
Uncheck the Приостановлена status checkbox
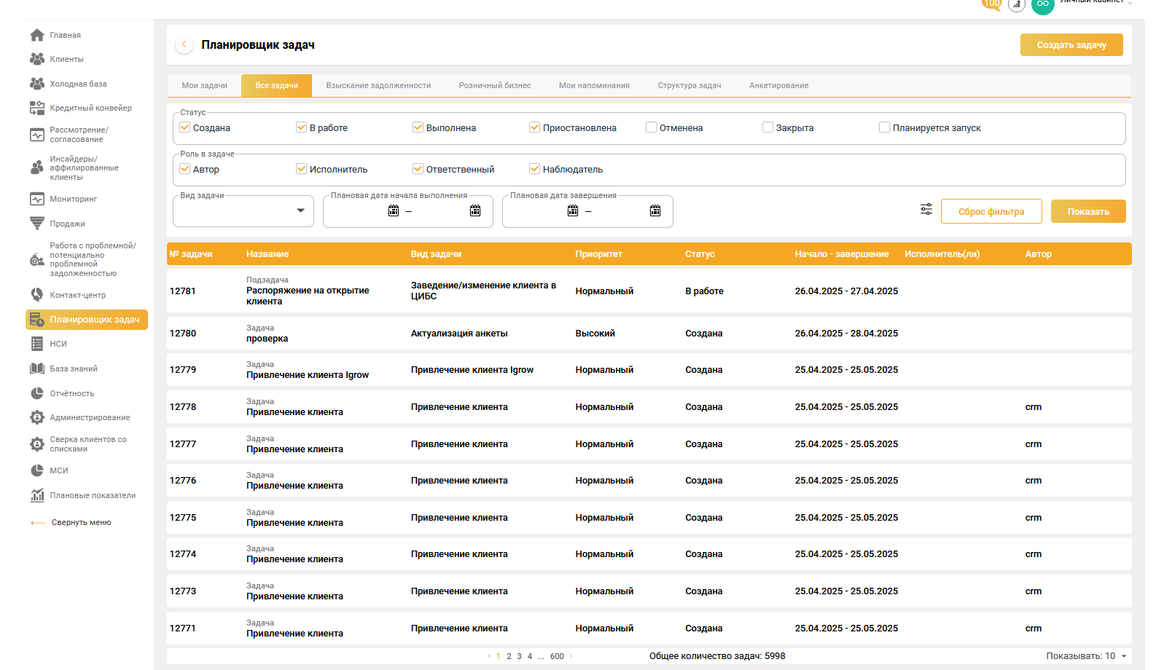click(x=535, y=127)
